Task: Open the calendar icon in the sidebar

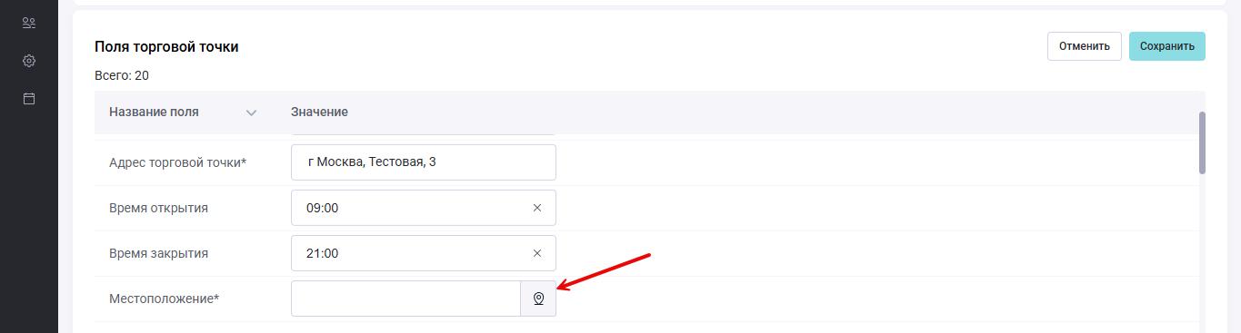Action: click(x=29, y=98)
